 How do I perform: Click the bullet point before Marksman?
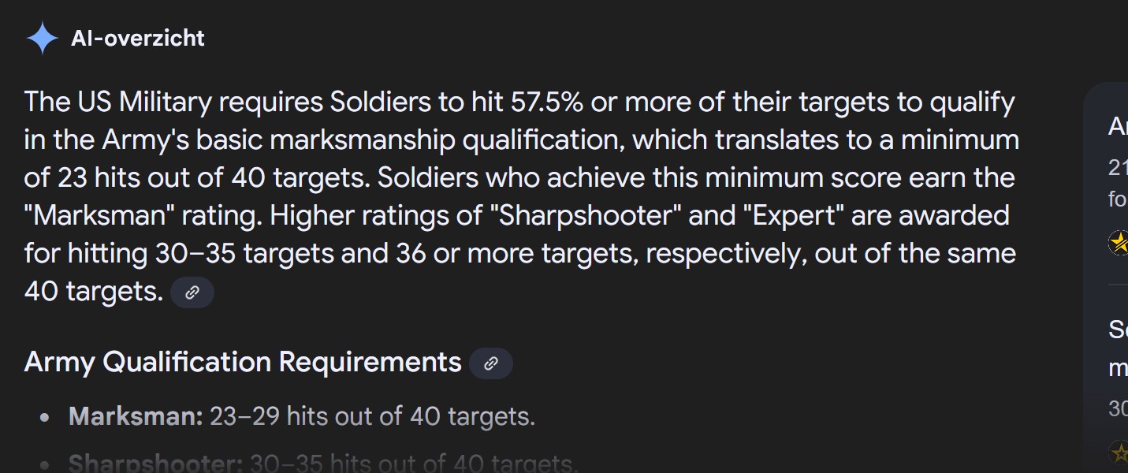[x=46, y=418]
